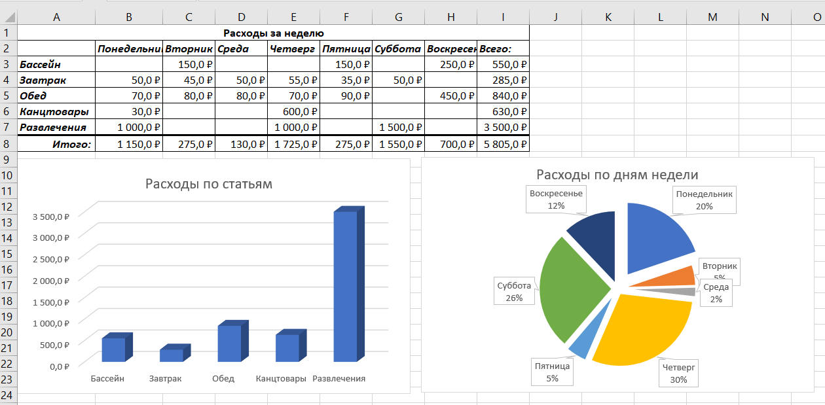Click the cell showing 1 500,0 ₽
This screenshot has height=405, width=825.
[398, 128]
